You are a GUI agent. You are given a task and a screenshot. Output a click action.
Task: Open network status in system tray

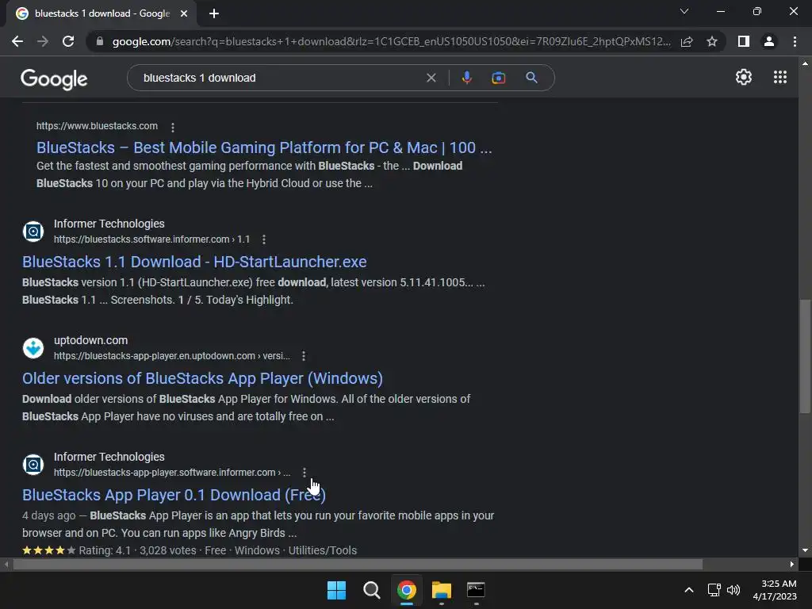pos(714,590)
